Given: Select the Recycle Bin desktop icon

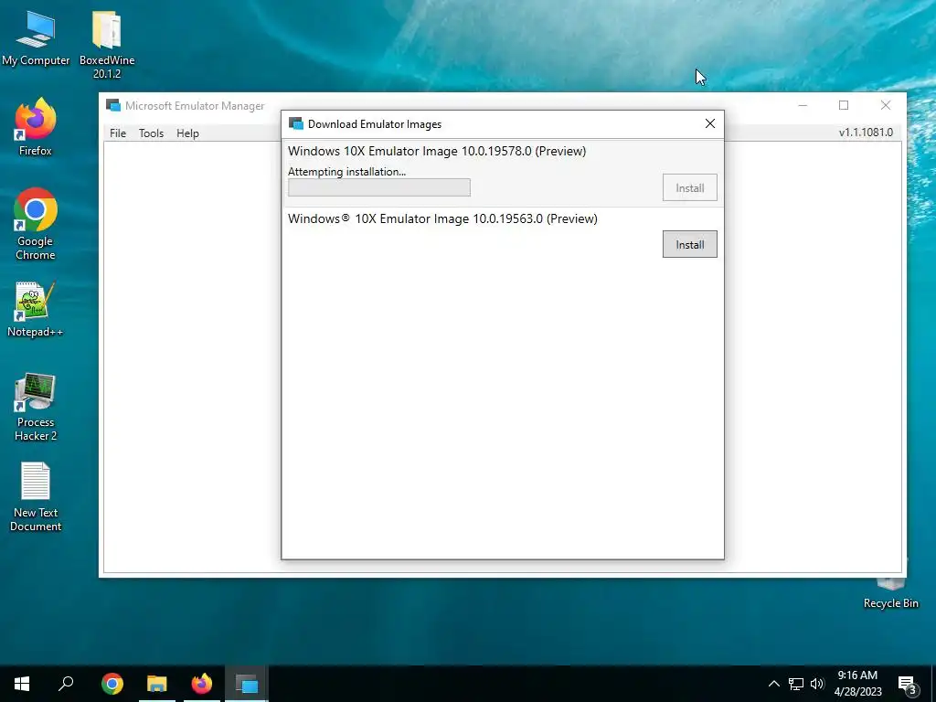Looking at the screenshot, I should point(890,592).
